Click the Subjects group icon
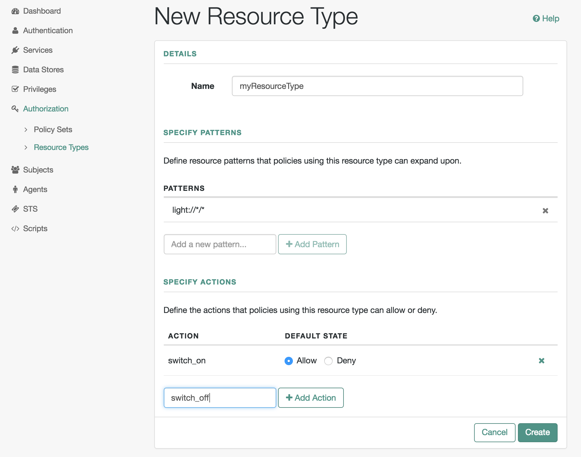 (x=15, y=170)
